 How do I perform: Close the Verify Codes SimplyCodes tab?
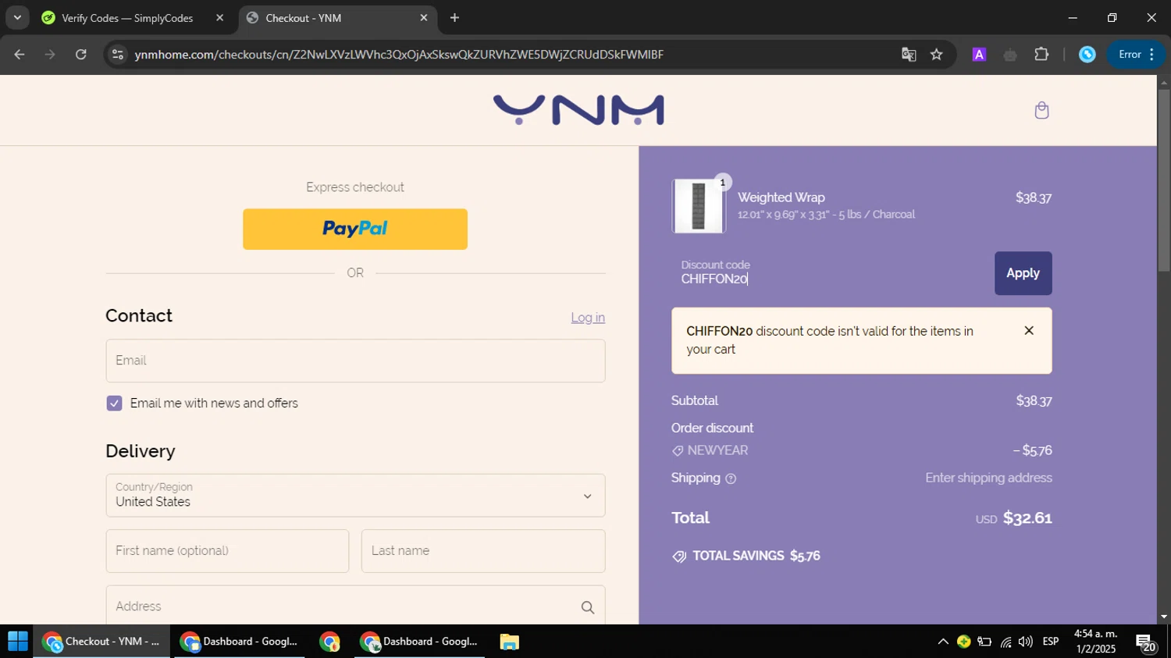click(219, 18)
